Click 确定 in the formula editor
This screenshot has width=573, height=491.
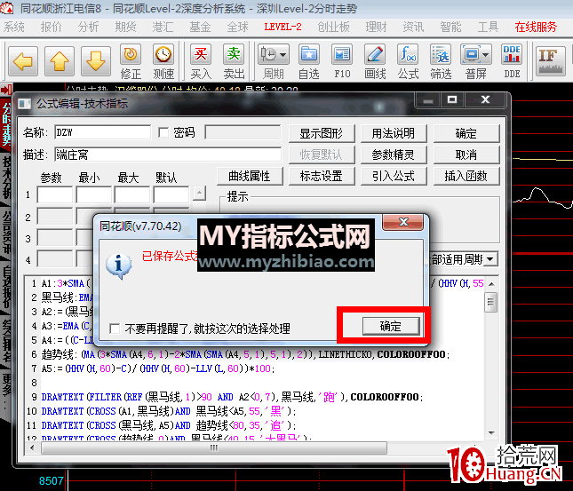[466, 133]
